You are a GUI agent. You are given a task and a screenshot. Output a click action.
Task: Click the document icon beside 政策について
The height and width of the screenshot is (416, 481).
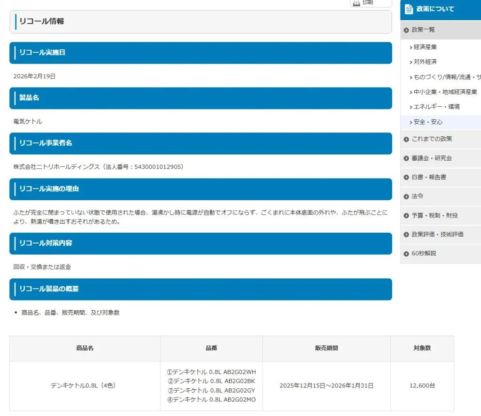(x=409, y=9)
